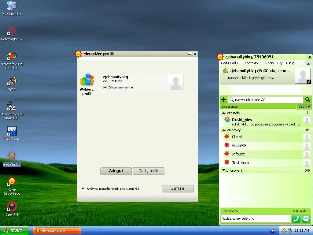Open the Kontakty menu

[x=251, y=63]
